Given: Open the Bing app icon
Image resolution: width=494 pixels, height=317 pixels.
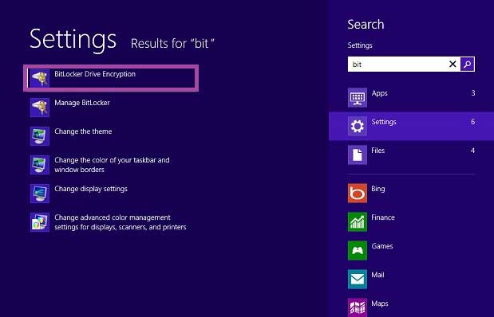Looking at the screenshot, I should (x=358, y=193).
